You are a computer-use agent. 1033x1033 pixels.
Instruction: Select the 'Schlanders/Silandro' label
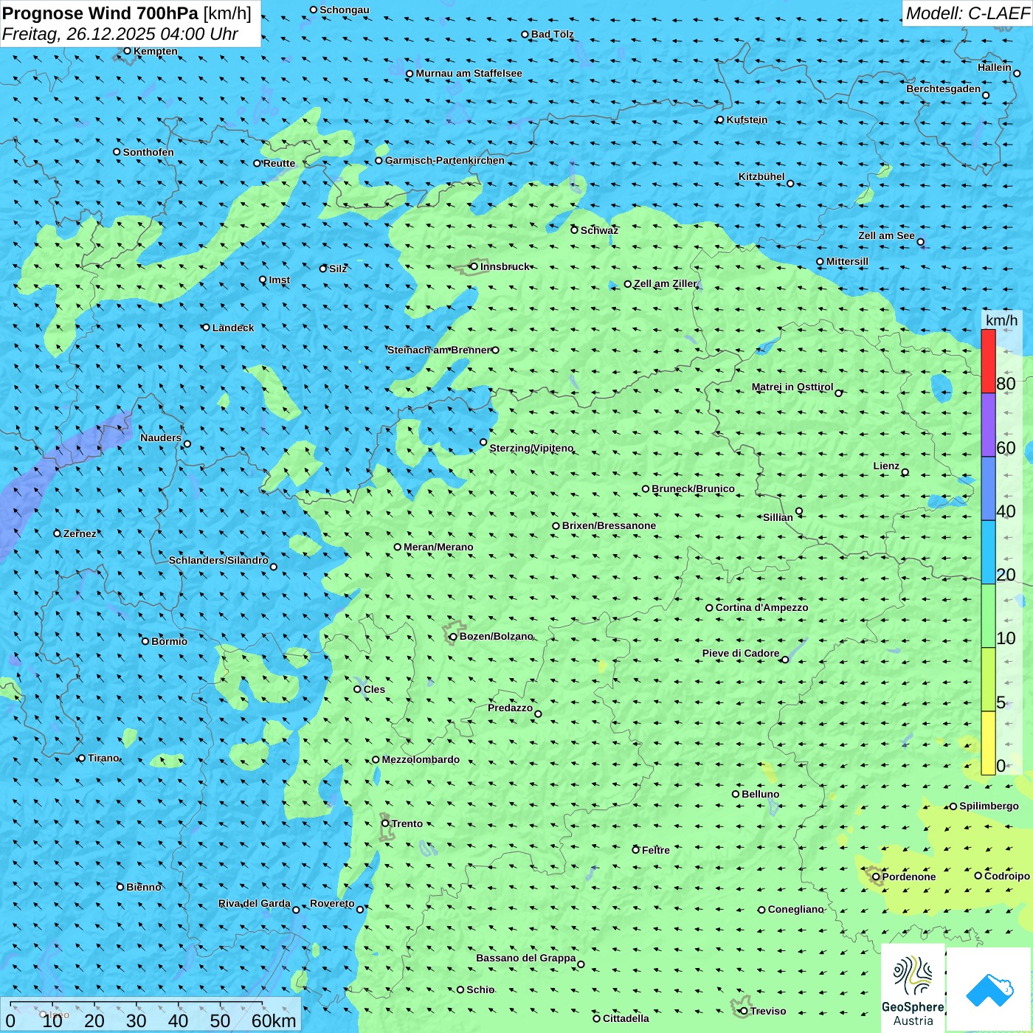point(218,560)
